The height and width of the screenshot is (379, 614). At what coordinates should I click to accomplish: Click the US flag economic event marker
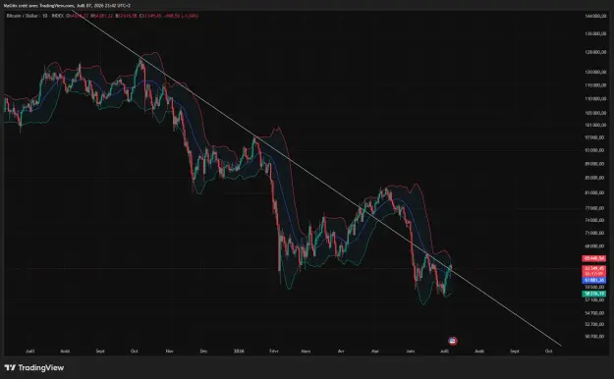[452, 341]
